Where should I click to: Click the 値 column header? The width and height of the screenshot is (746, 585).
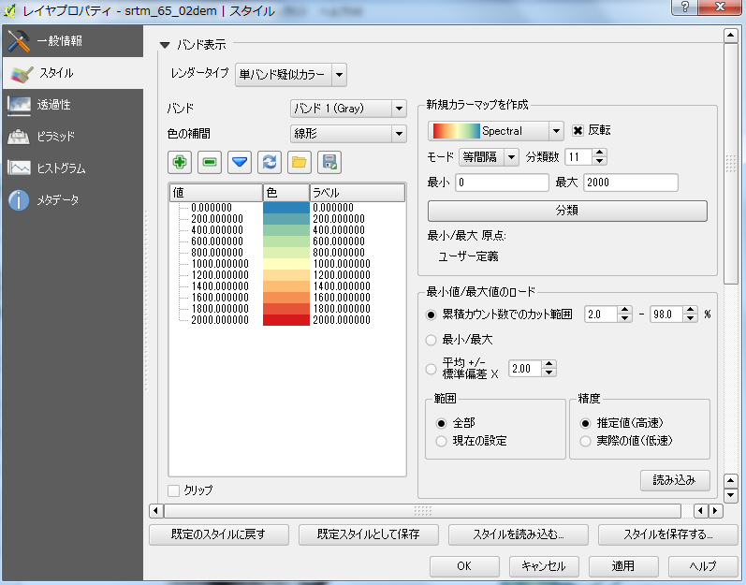(x=216, y=193)
